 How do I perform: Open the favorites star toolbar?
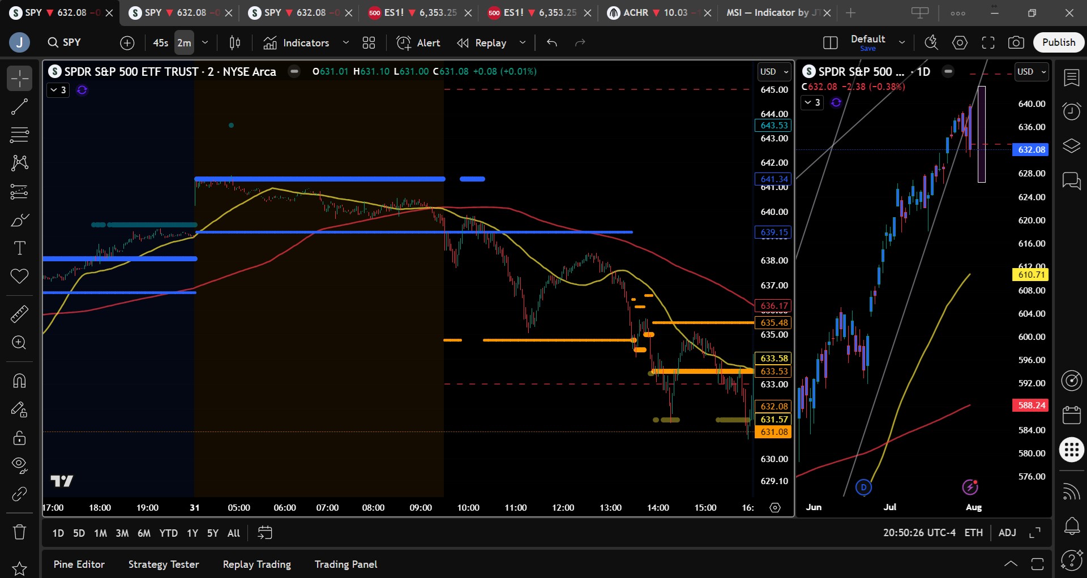pos(19,568)
